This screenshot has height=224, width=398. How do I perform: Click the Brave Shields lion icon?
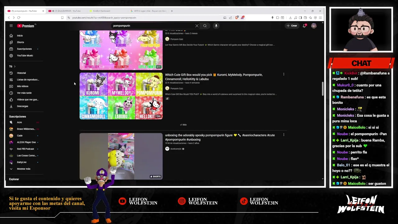237,18
